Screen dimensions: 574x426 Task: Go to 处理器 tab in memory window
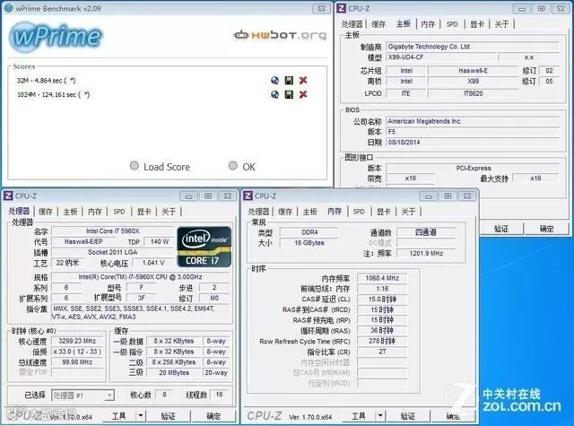[x=259, y=212]
